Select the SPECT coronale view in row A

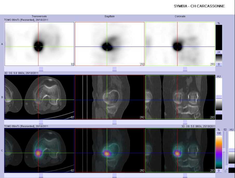180,44
